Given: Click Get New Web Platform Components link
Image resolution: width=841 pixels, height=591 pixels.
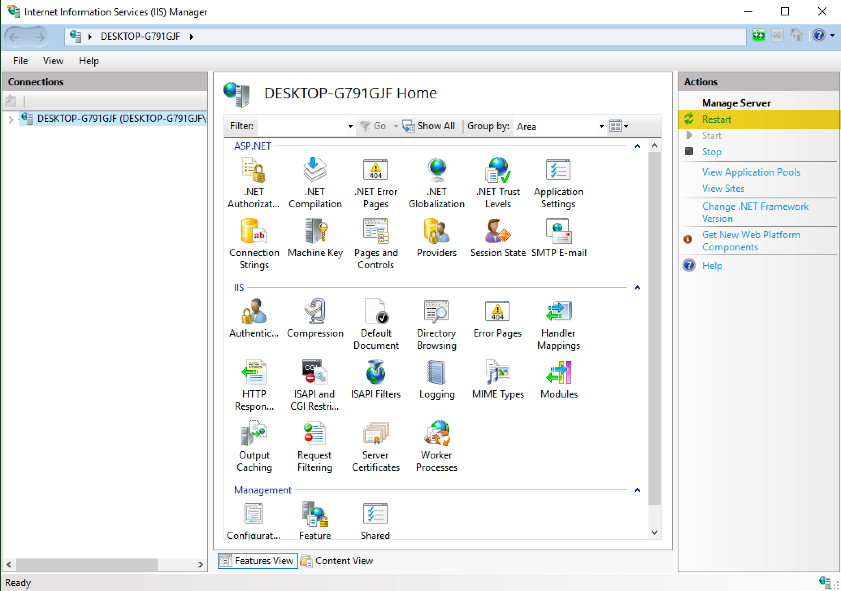Looking at the screenshot, I should point(751,241).
